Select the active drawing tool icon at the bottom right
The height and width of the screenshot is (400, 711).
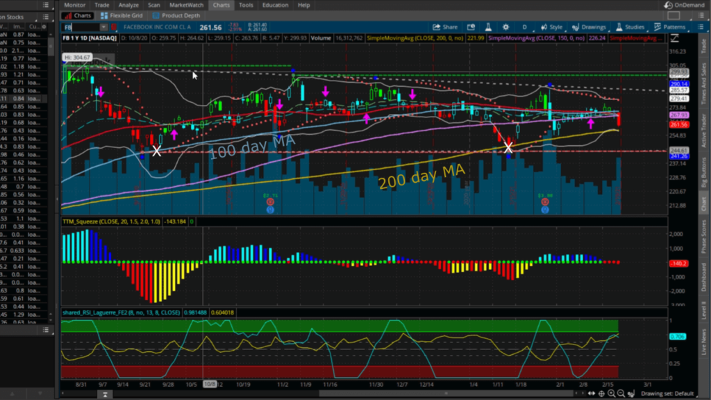click(x=630, y=394)
